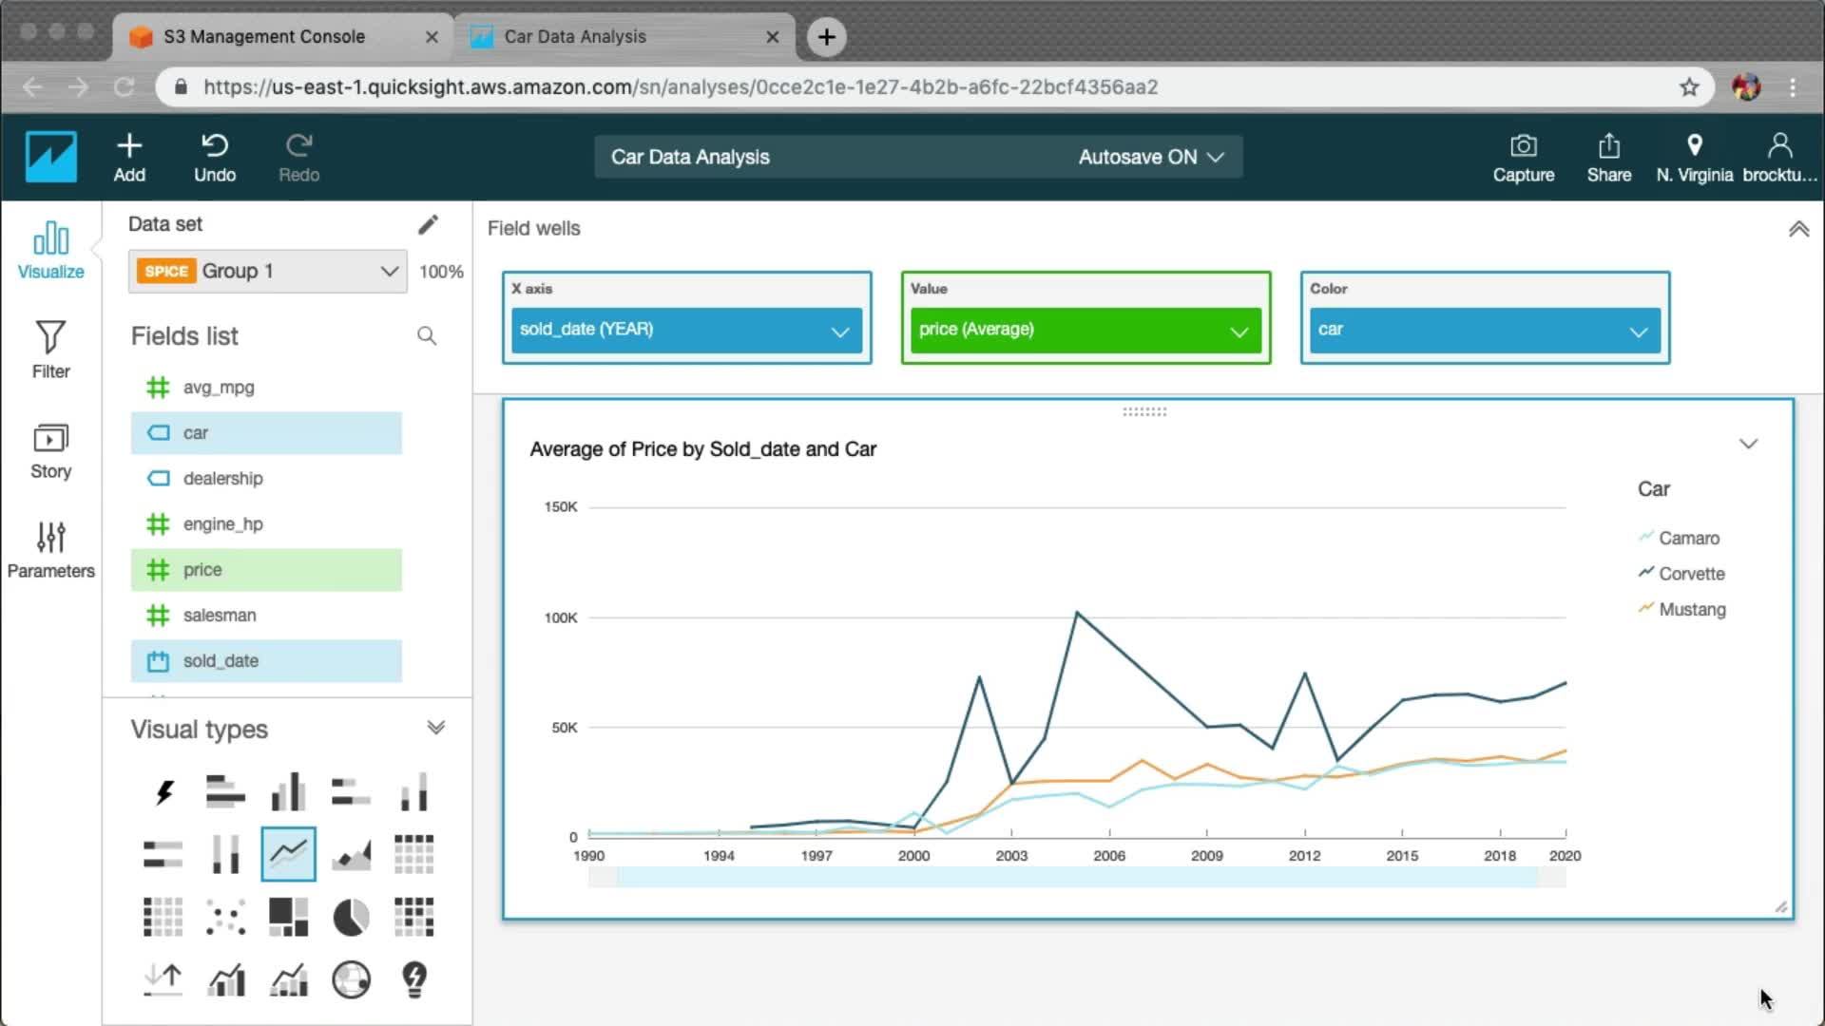Click the chart's horizontal date range scrollbar
This screenshot has height=1026, width=1825.
tap(1076, 877)
